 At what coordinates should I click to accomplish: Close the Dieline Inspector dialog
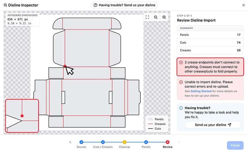(x=243, y=5)
